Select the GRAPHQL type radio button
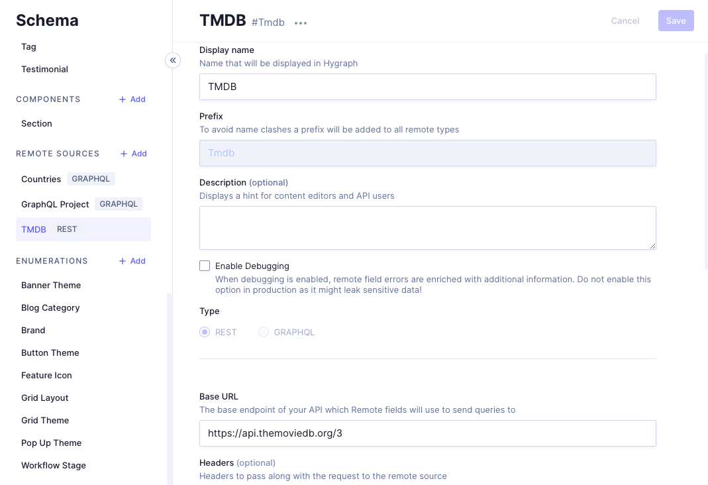Image resolution: width=708 pixels, height=485 pixels. [x=263, y=332]
